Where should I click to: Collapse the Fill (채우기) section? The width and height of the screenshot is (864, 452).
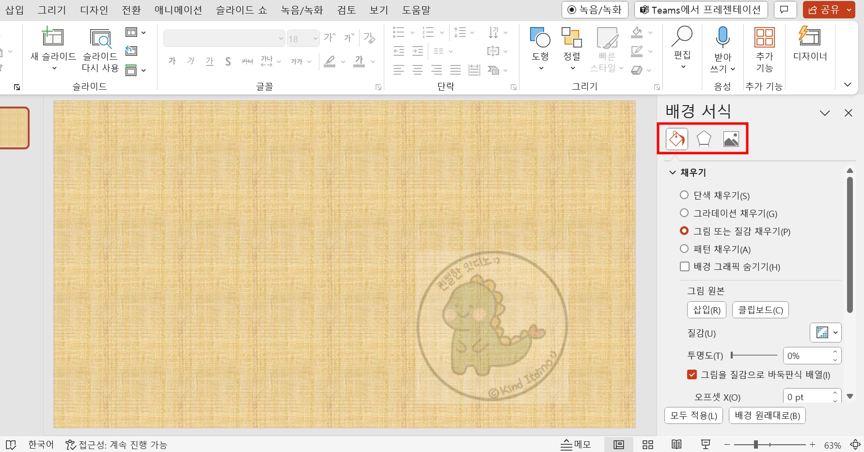(x=672, y=172)
